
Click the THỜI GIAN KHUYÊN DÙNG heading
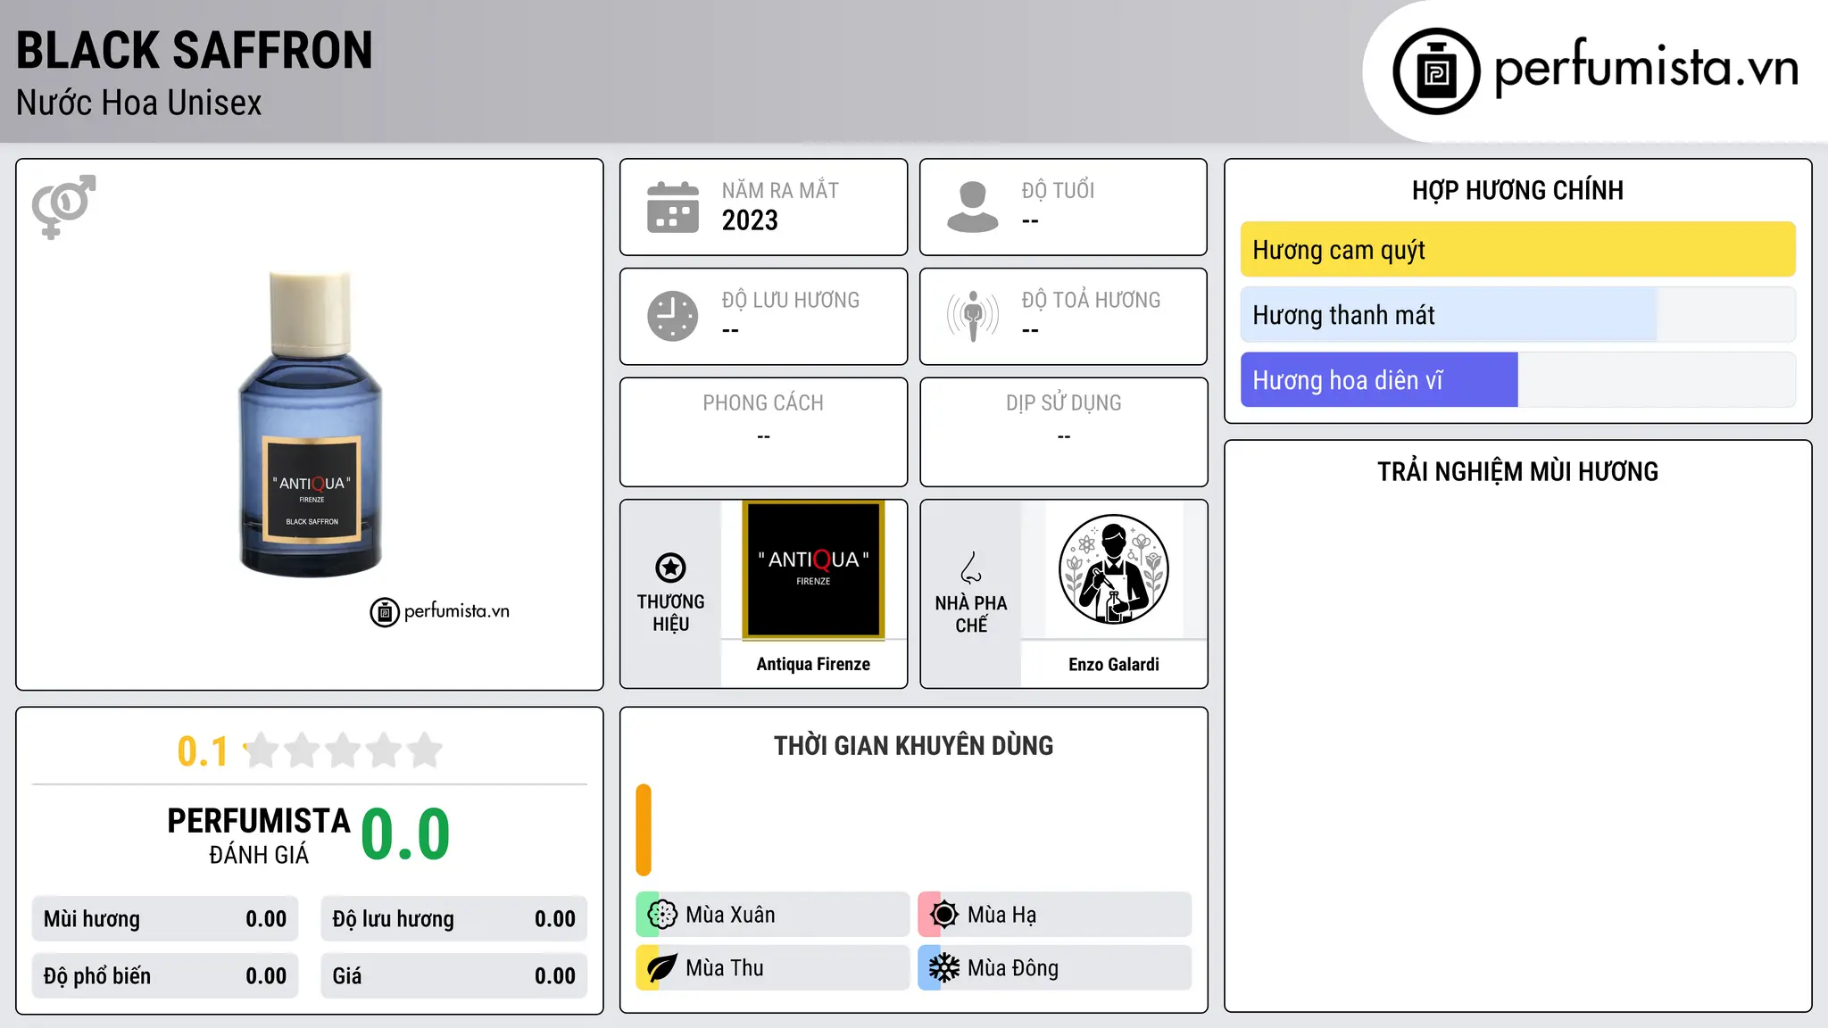point(913,745)
